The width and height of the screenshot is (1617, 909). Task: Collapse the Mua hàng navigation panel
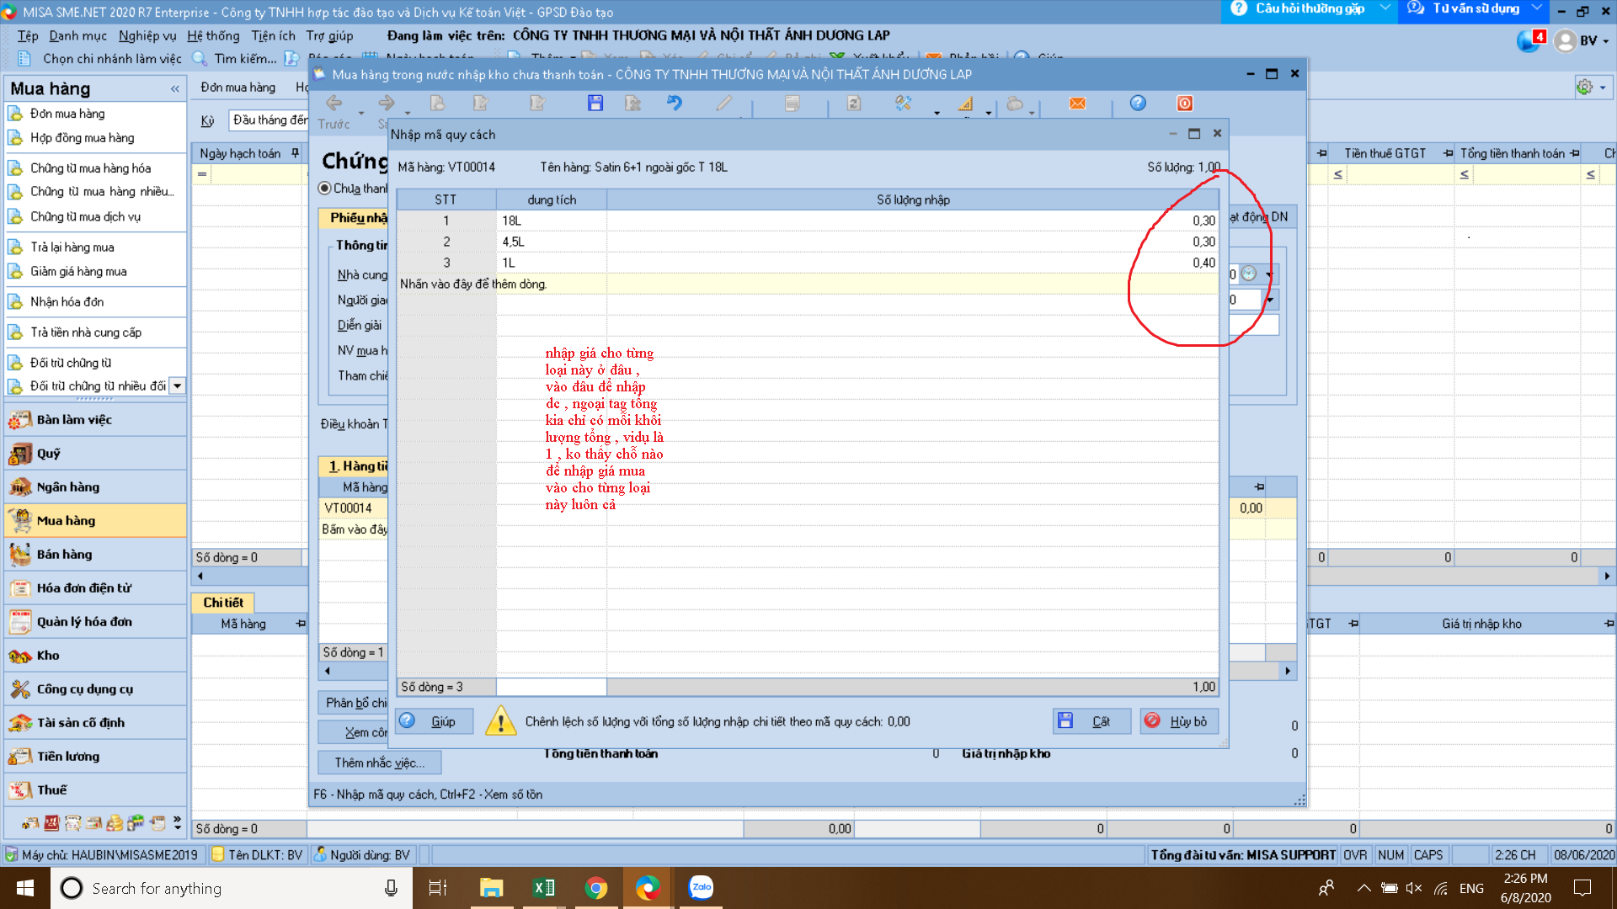pyautogui.click(x=175, y=89)
